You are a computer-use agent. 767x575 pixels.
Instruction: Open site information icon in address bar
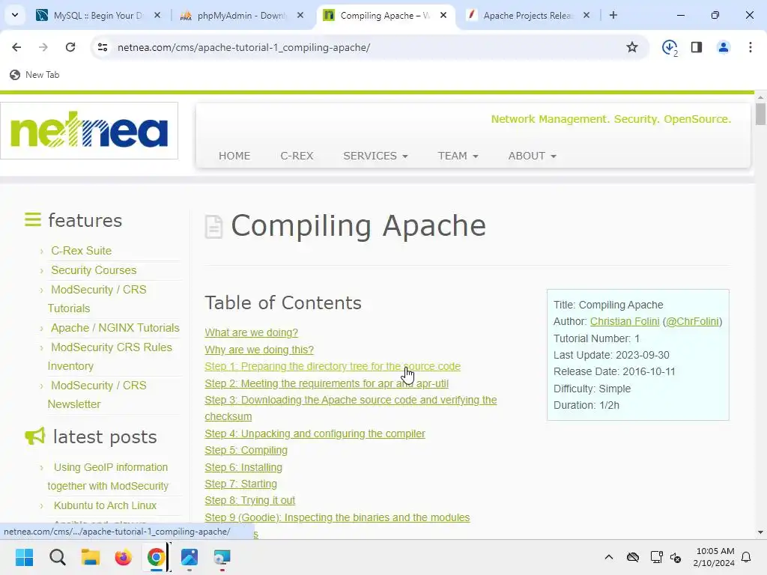coord(103,47)
